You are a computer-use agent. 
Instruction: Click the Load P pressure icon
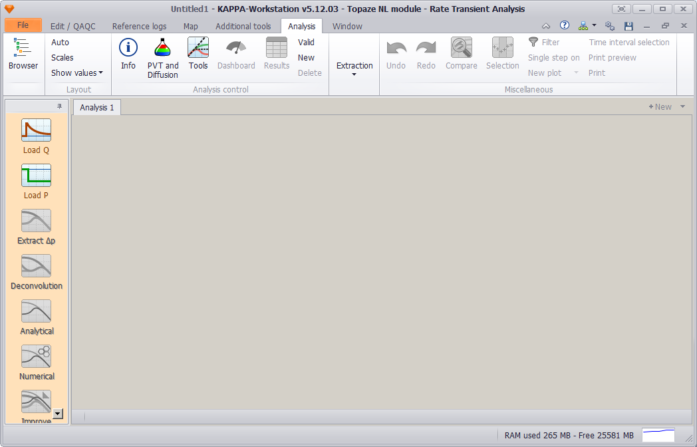(x=36, y=175)
